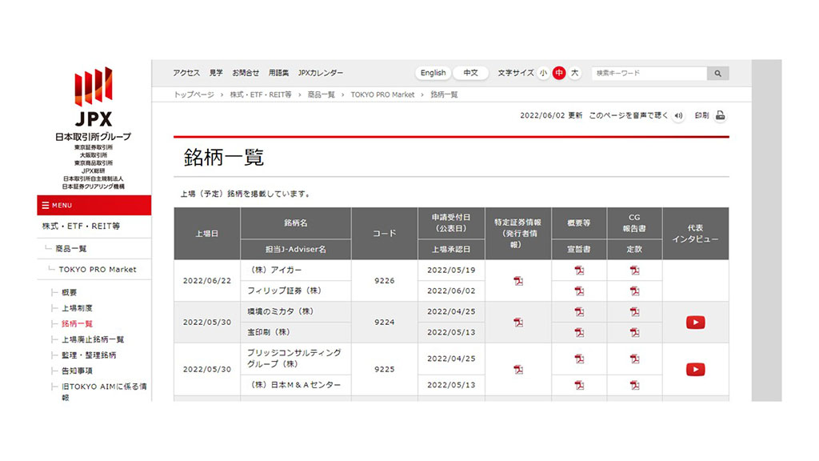Open 監理・整理銘柄 in sidebar
The width and height of the screenshot is (819, 461).
(89, 355)
